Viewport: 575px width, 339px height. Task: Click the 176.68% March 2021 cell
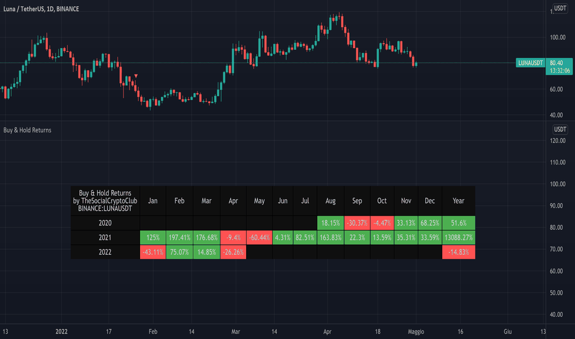pos(207,237)
